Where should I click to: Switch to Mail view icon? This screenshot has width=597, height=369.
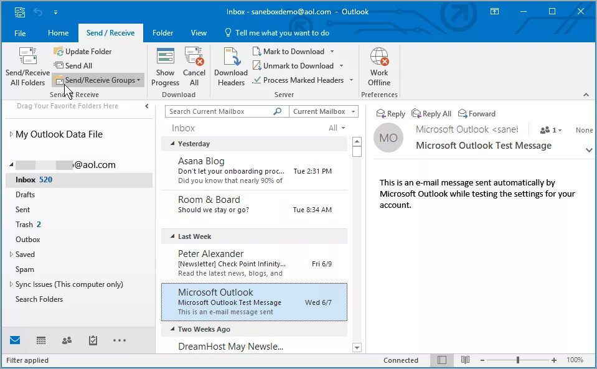coord(15,340)
